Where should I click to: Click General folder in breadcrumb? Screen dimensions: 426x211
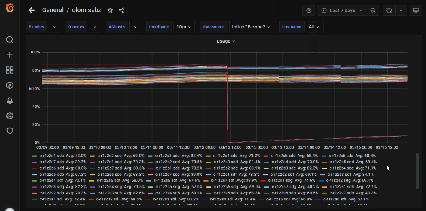coord(53,11)
